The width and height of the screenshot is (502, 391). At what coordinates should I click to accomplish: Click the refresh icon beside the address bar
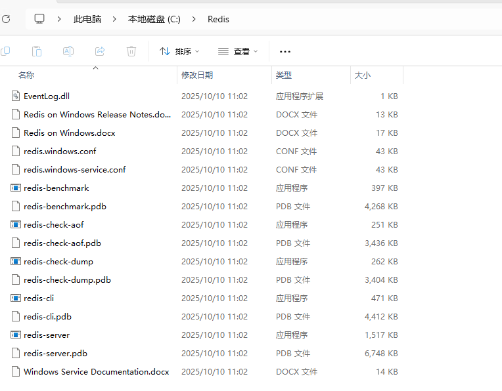coord(6,19)
